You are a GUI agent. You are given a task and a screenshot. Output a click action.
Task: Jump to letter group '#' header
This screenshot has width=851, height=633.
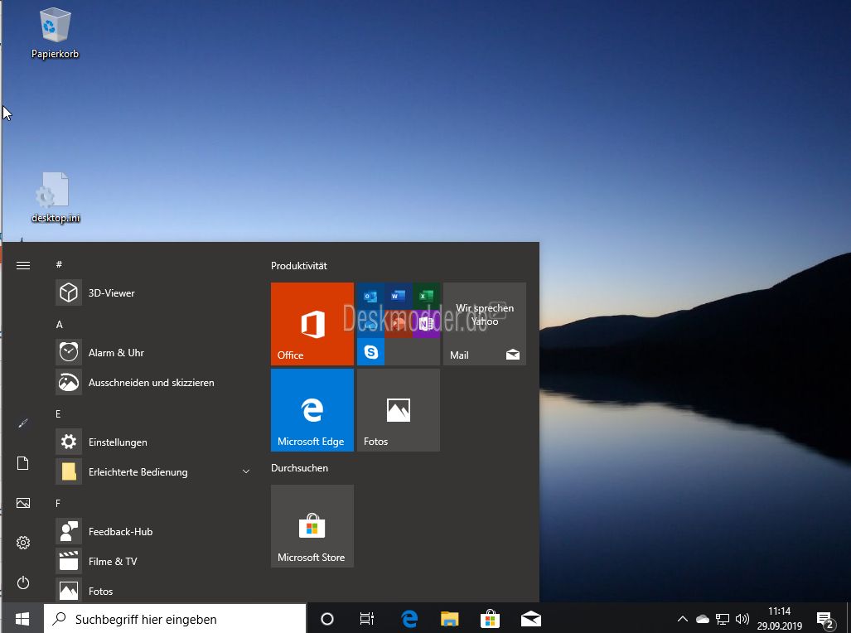(59, 264)
